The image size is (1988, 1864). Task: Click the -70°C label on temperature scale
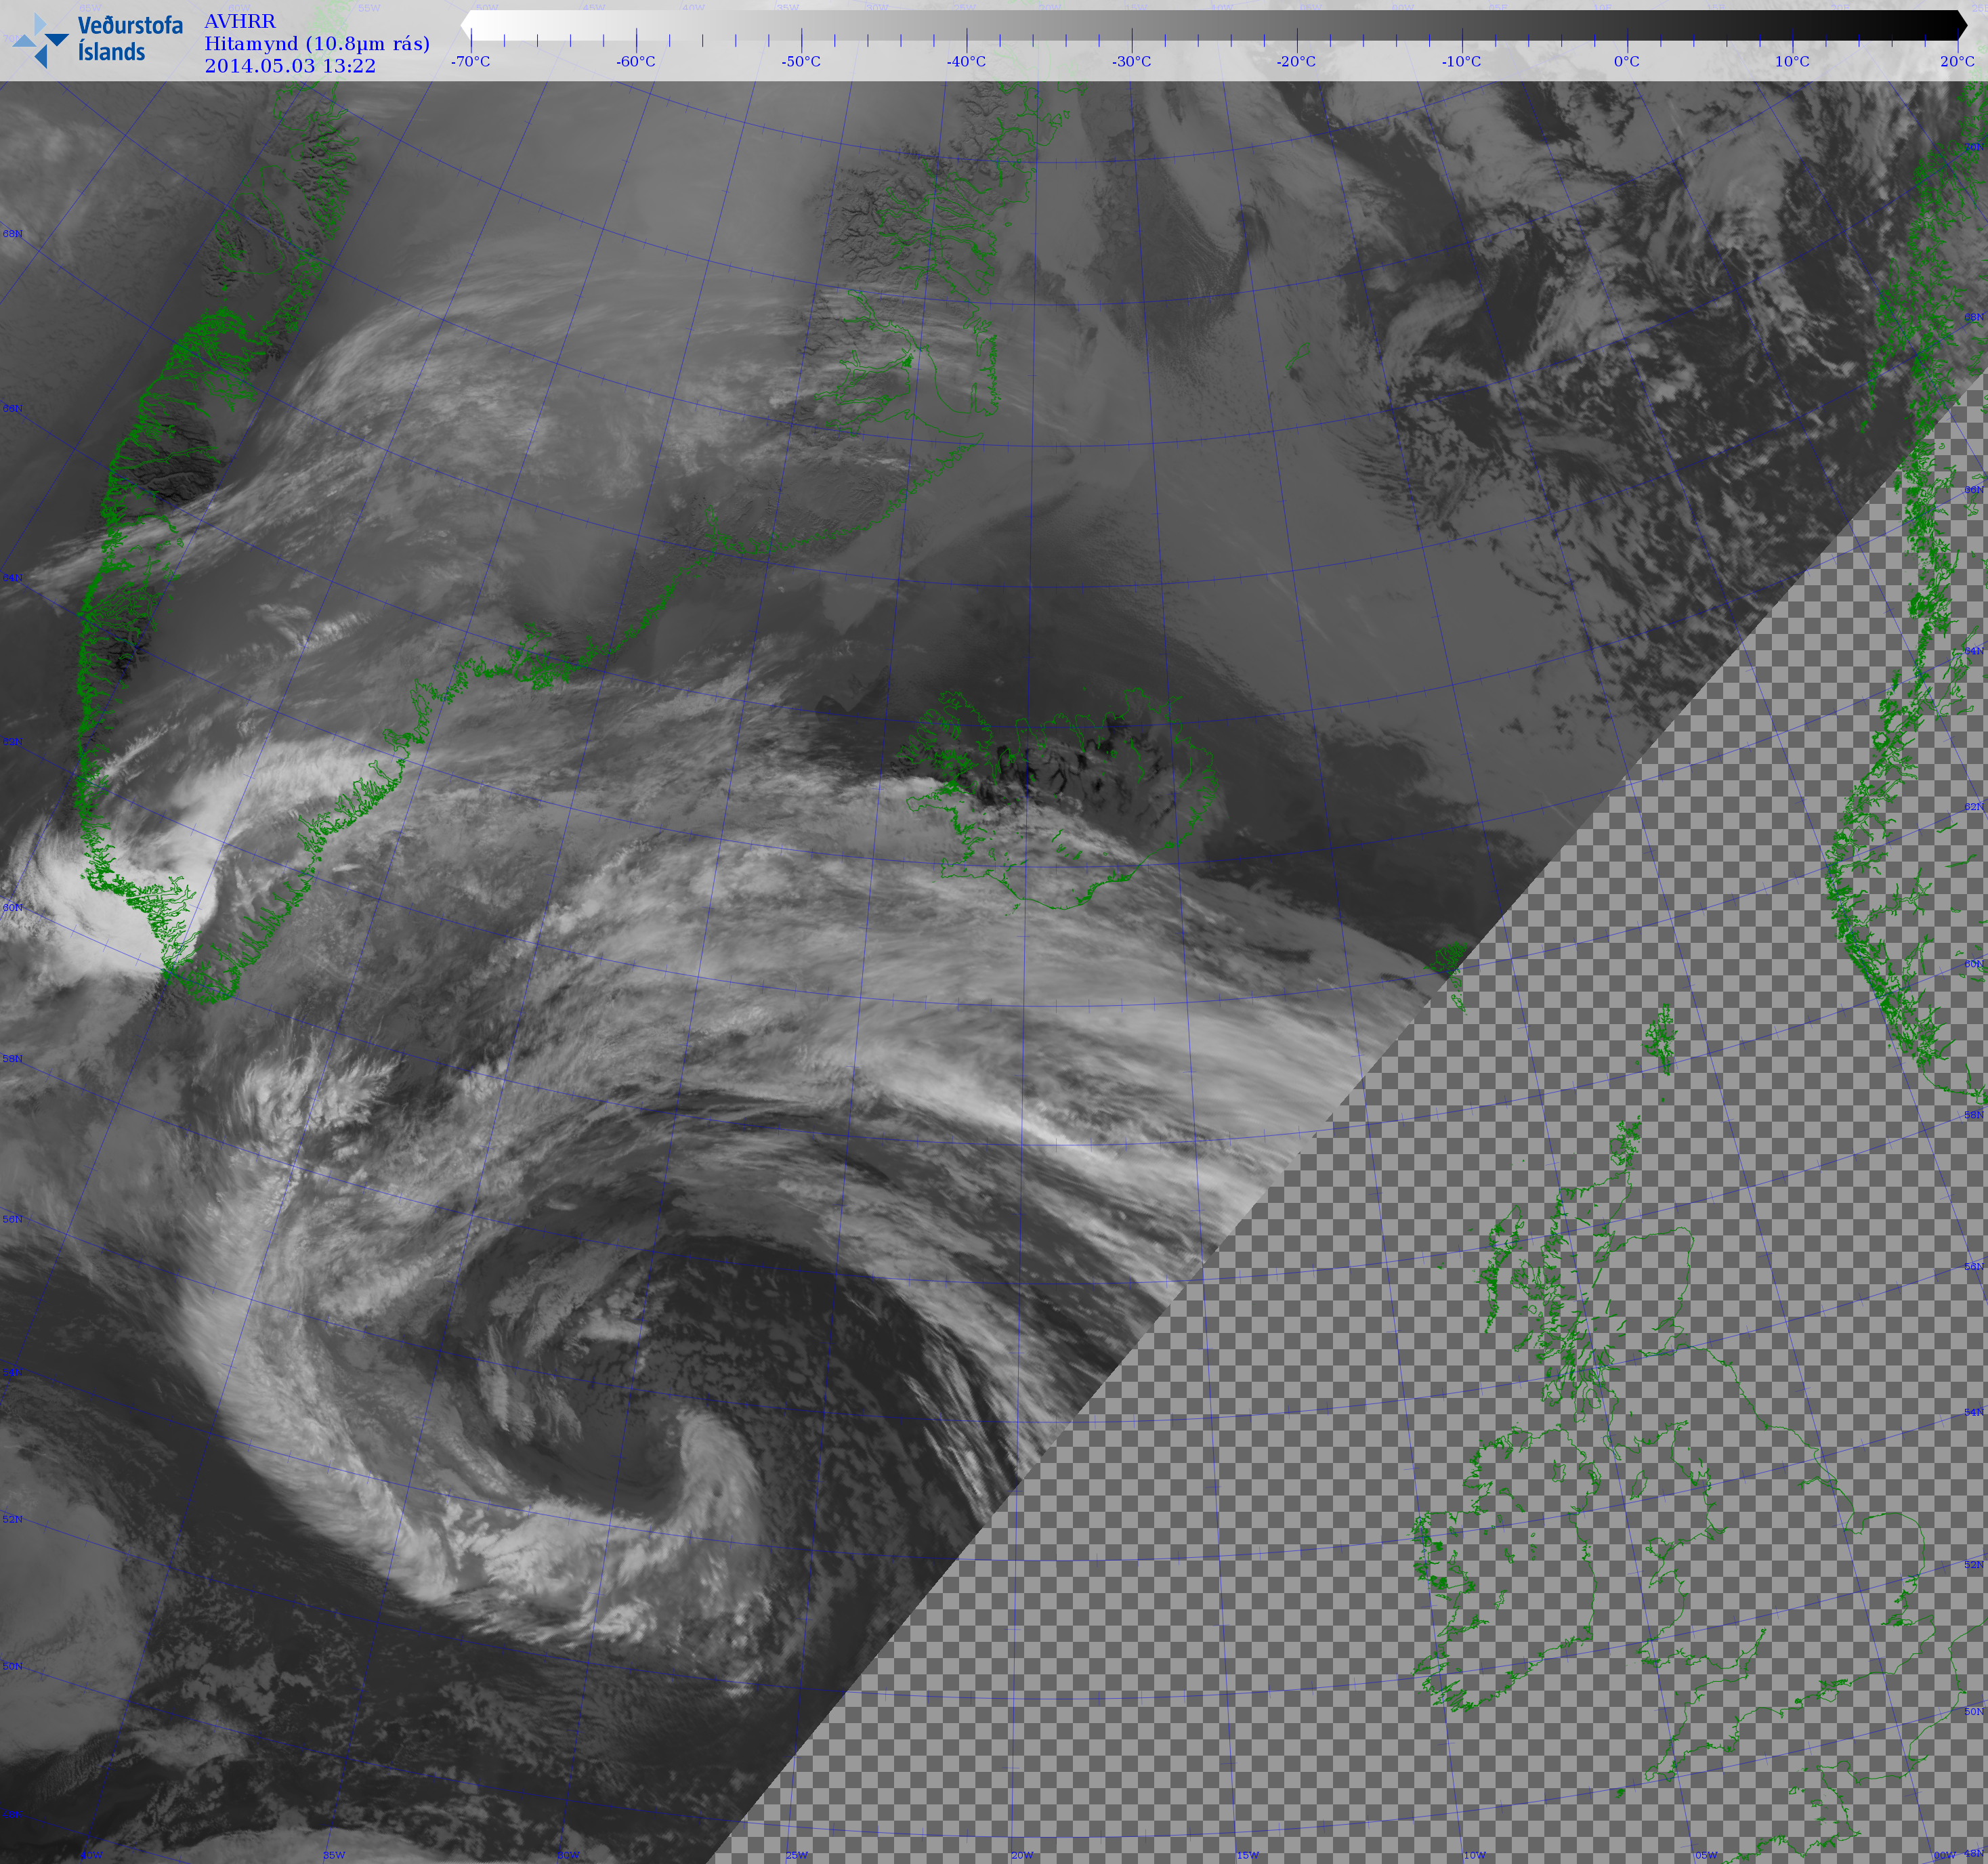coord(470,62)
